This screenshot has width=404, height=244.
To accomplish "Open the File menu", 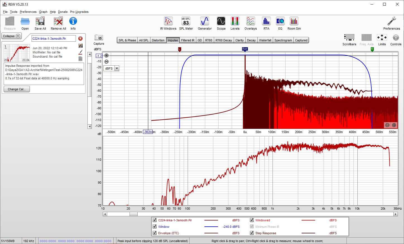I will (5, 12).
